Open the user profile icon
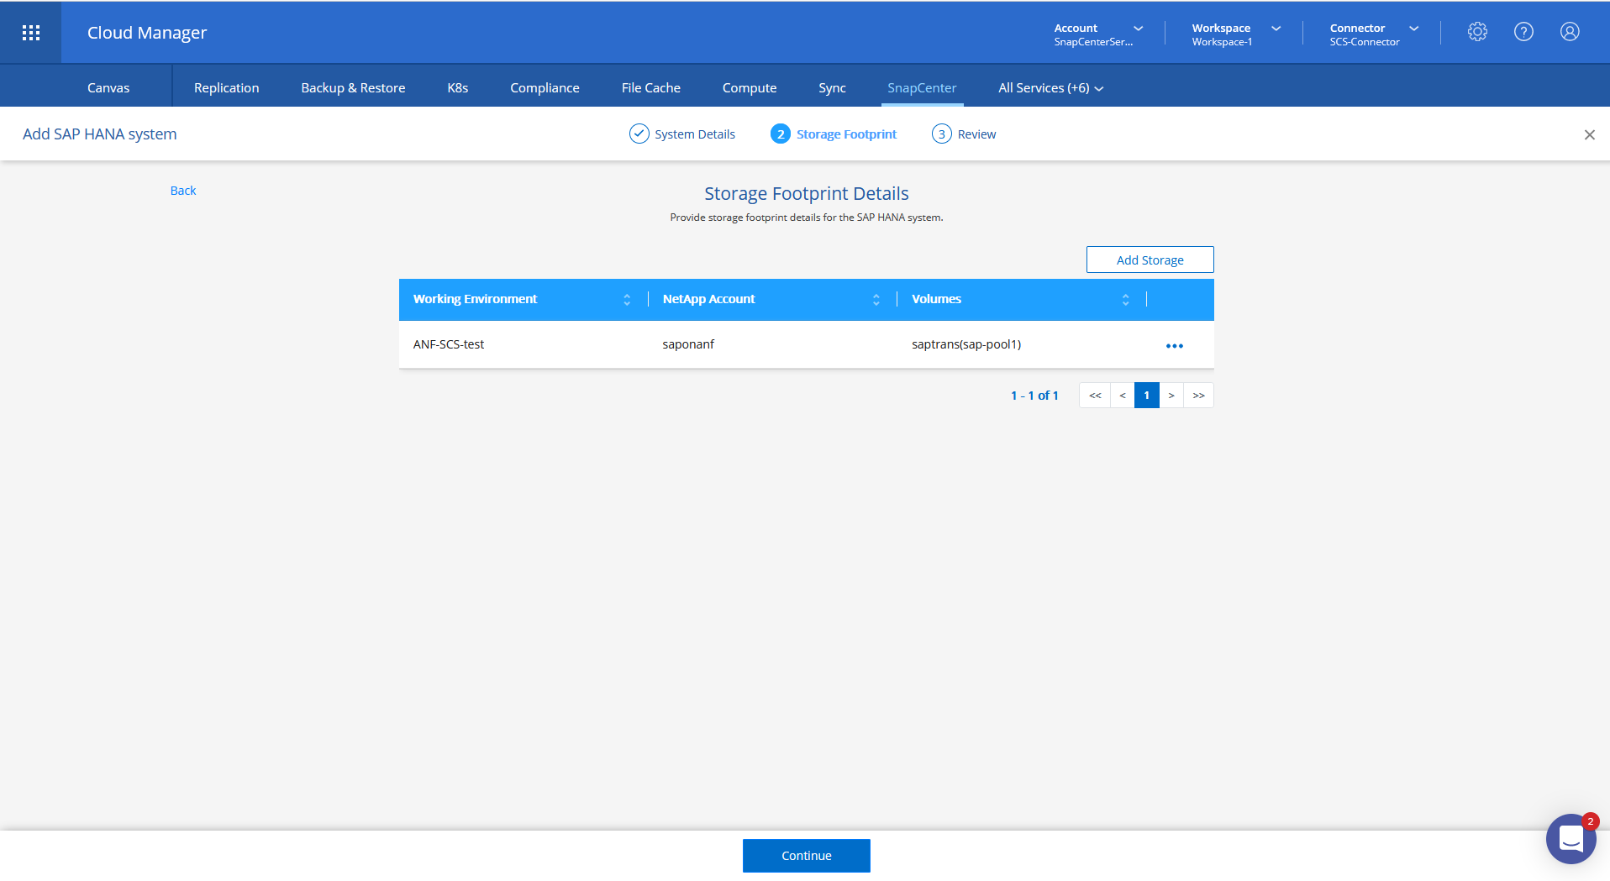 point(1570,32)
